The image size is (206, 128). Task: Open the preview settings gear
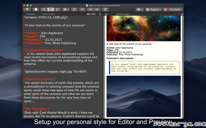[x=182, y=14]
